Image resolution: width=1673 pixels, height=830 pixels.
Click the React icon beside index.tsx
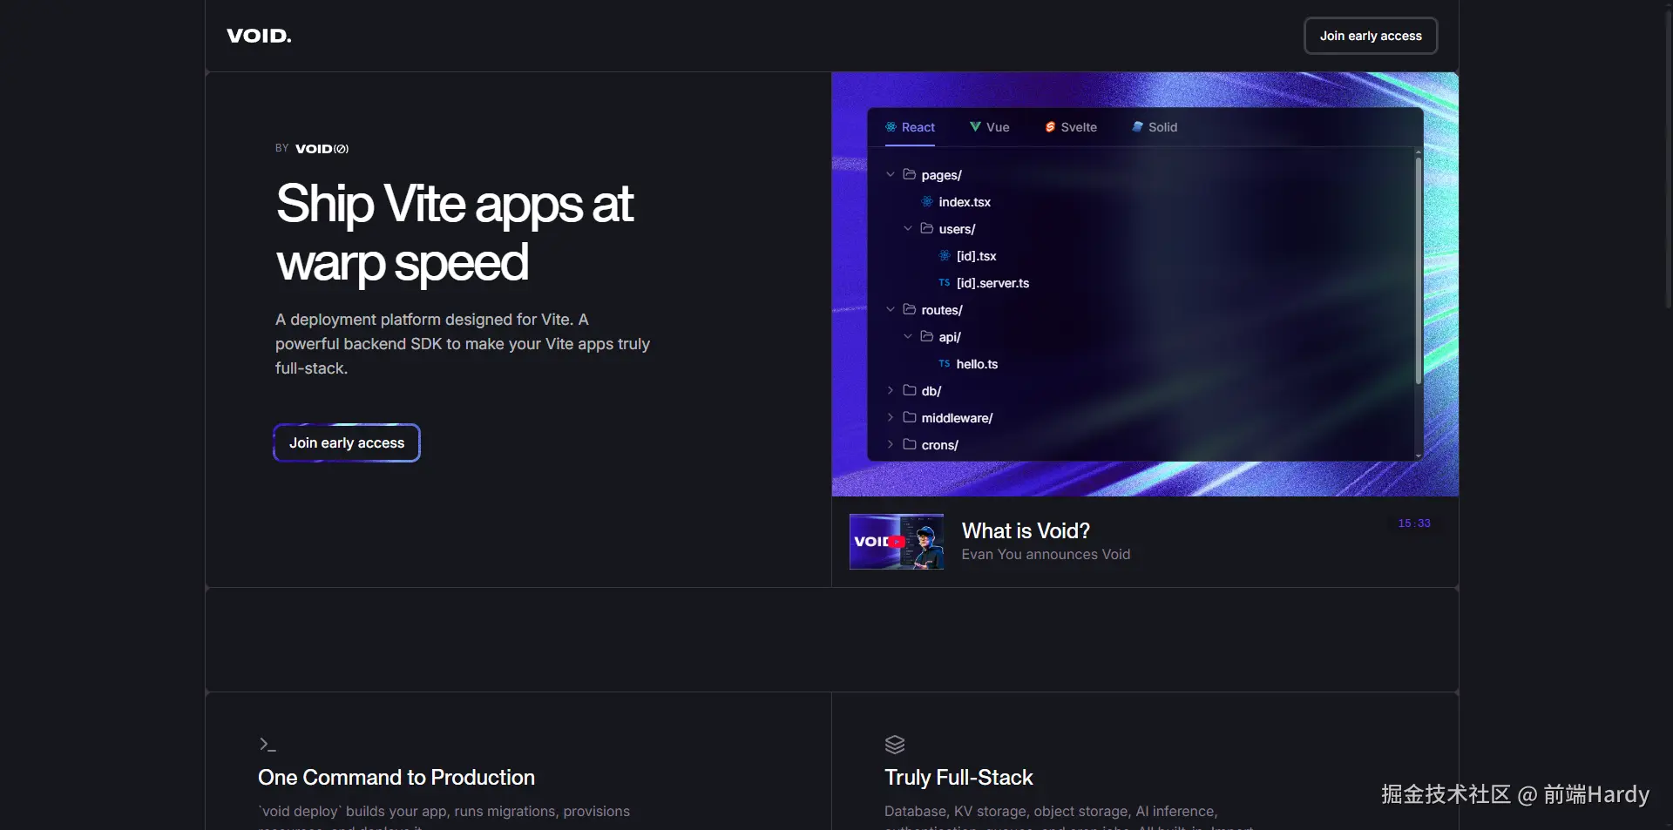pos(927,201)
